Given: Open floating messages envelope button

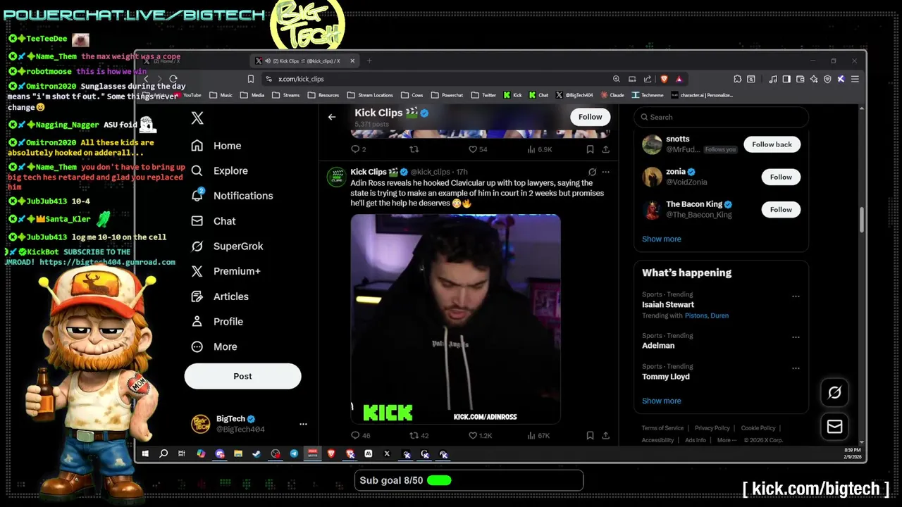Looking at the screenshot, I should point(834,426).
